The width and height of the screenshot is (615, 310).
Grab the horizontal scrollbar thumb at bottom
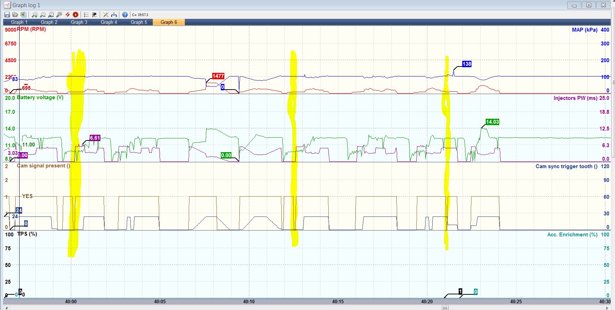click(445, 308)
